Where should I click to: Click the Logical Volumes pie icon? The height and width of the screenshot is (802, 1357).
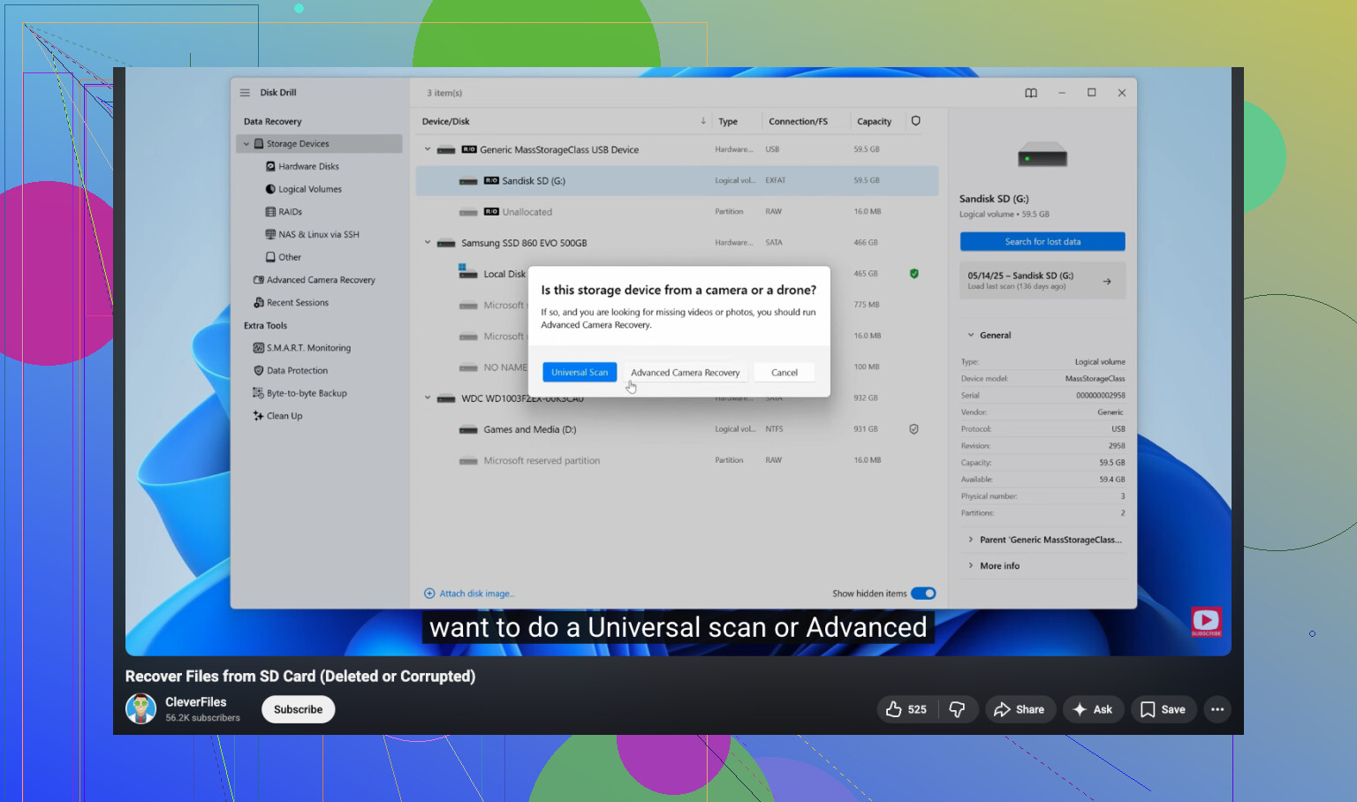pos(270,189)
